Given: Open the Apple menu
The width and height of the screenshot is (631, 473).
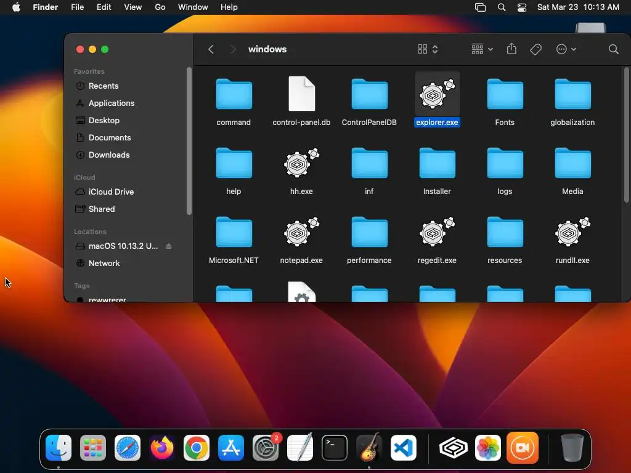Looking at the screenshot, I should tap(16, 7).
